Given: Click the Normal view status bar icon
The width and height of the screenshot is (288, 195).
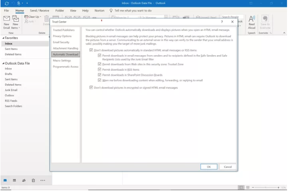Looking at the screenshot, I should tap(241, 187).
